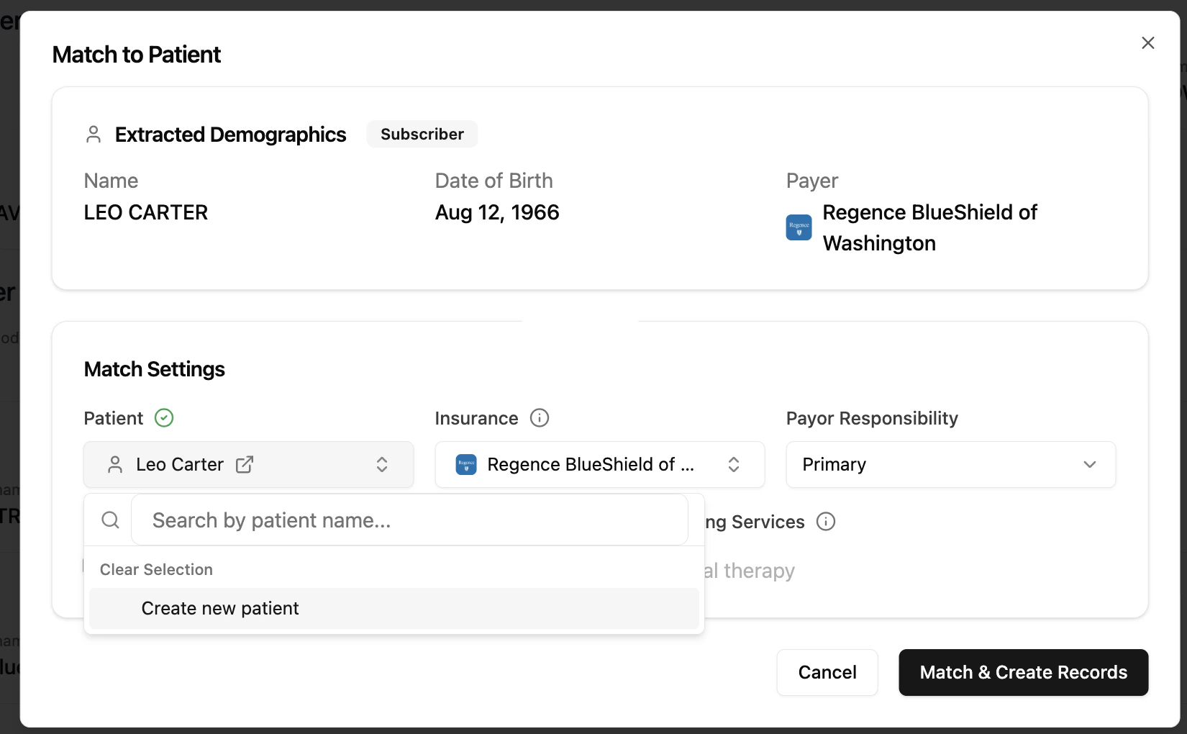Click the info icon next to Insurance
Screen dimensions: 1187x734
pyautogui.click(x=540, y=418)
